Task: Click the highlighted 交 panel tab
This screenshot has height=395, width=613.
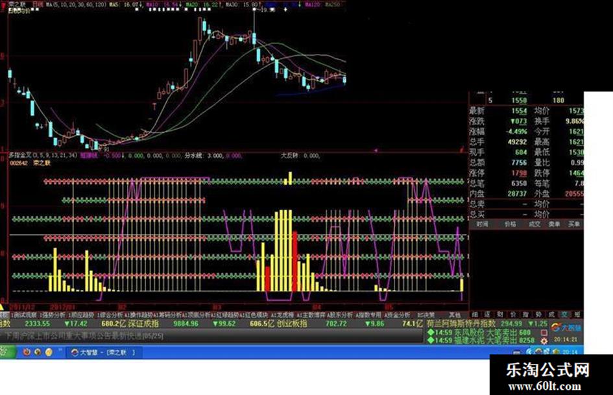Action: (564, 315)
